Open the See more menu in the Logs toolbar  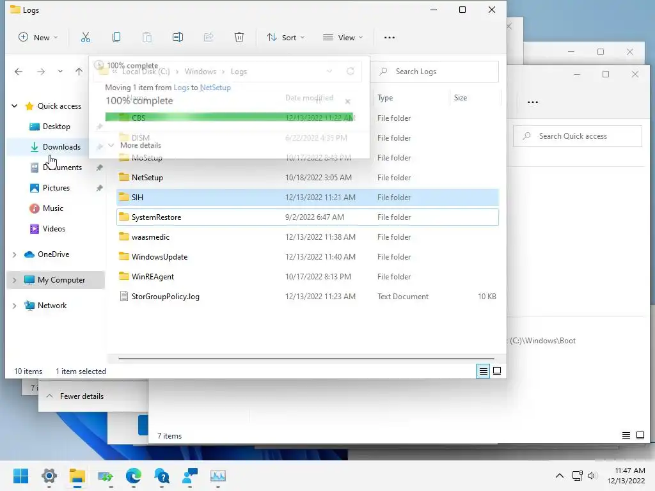pos(390,38)
